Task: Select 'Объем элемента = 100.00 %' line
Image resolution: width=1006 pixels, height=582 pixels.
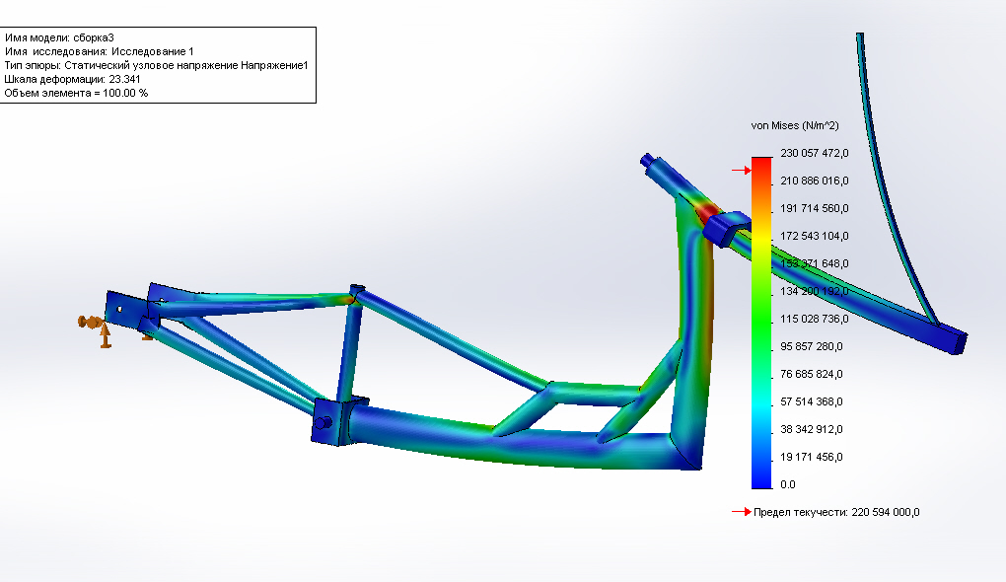Action: (76, 93)
